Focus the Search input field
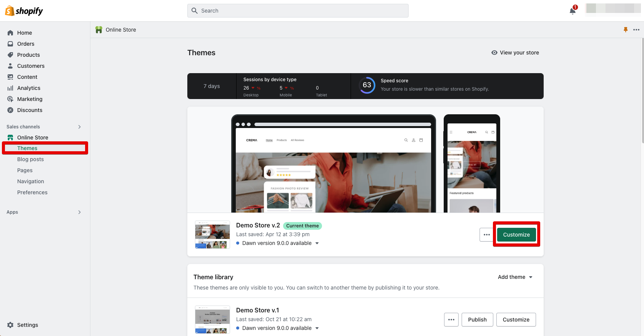 (x=298, y=11)
